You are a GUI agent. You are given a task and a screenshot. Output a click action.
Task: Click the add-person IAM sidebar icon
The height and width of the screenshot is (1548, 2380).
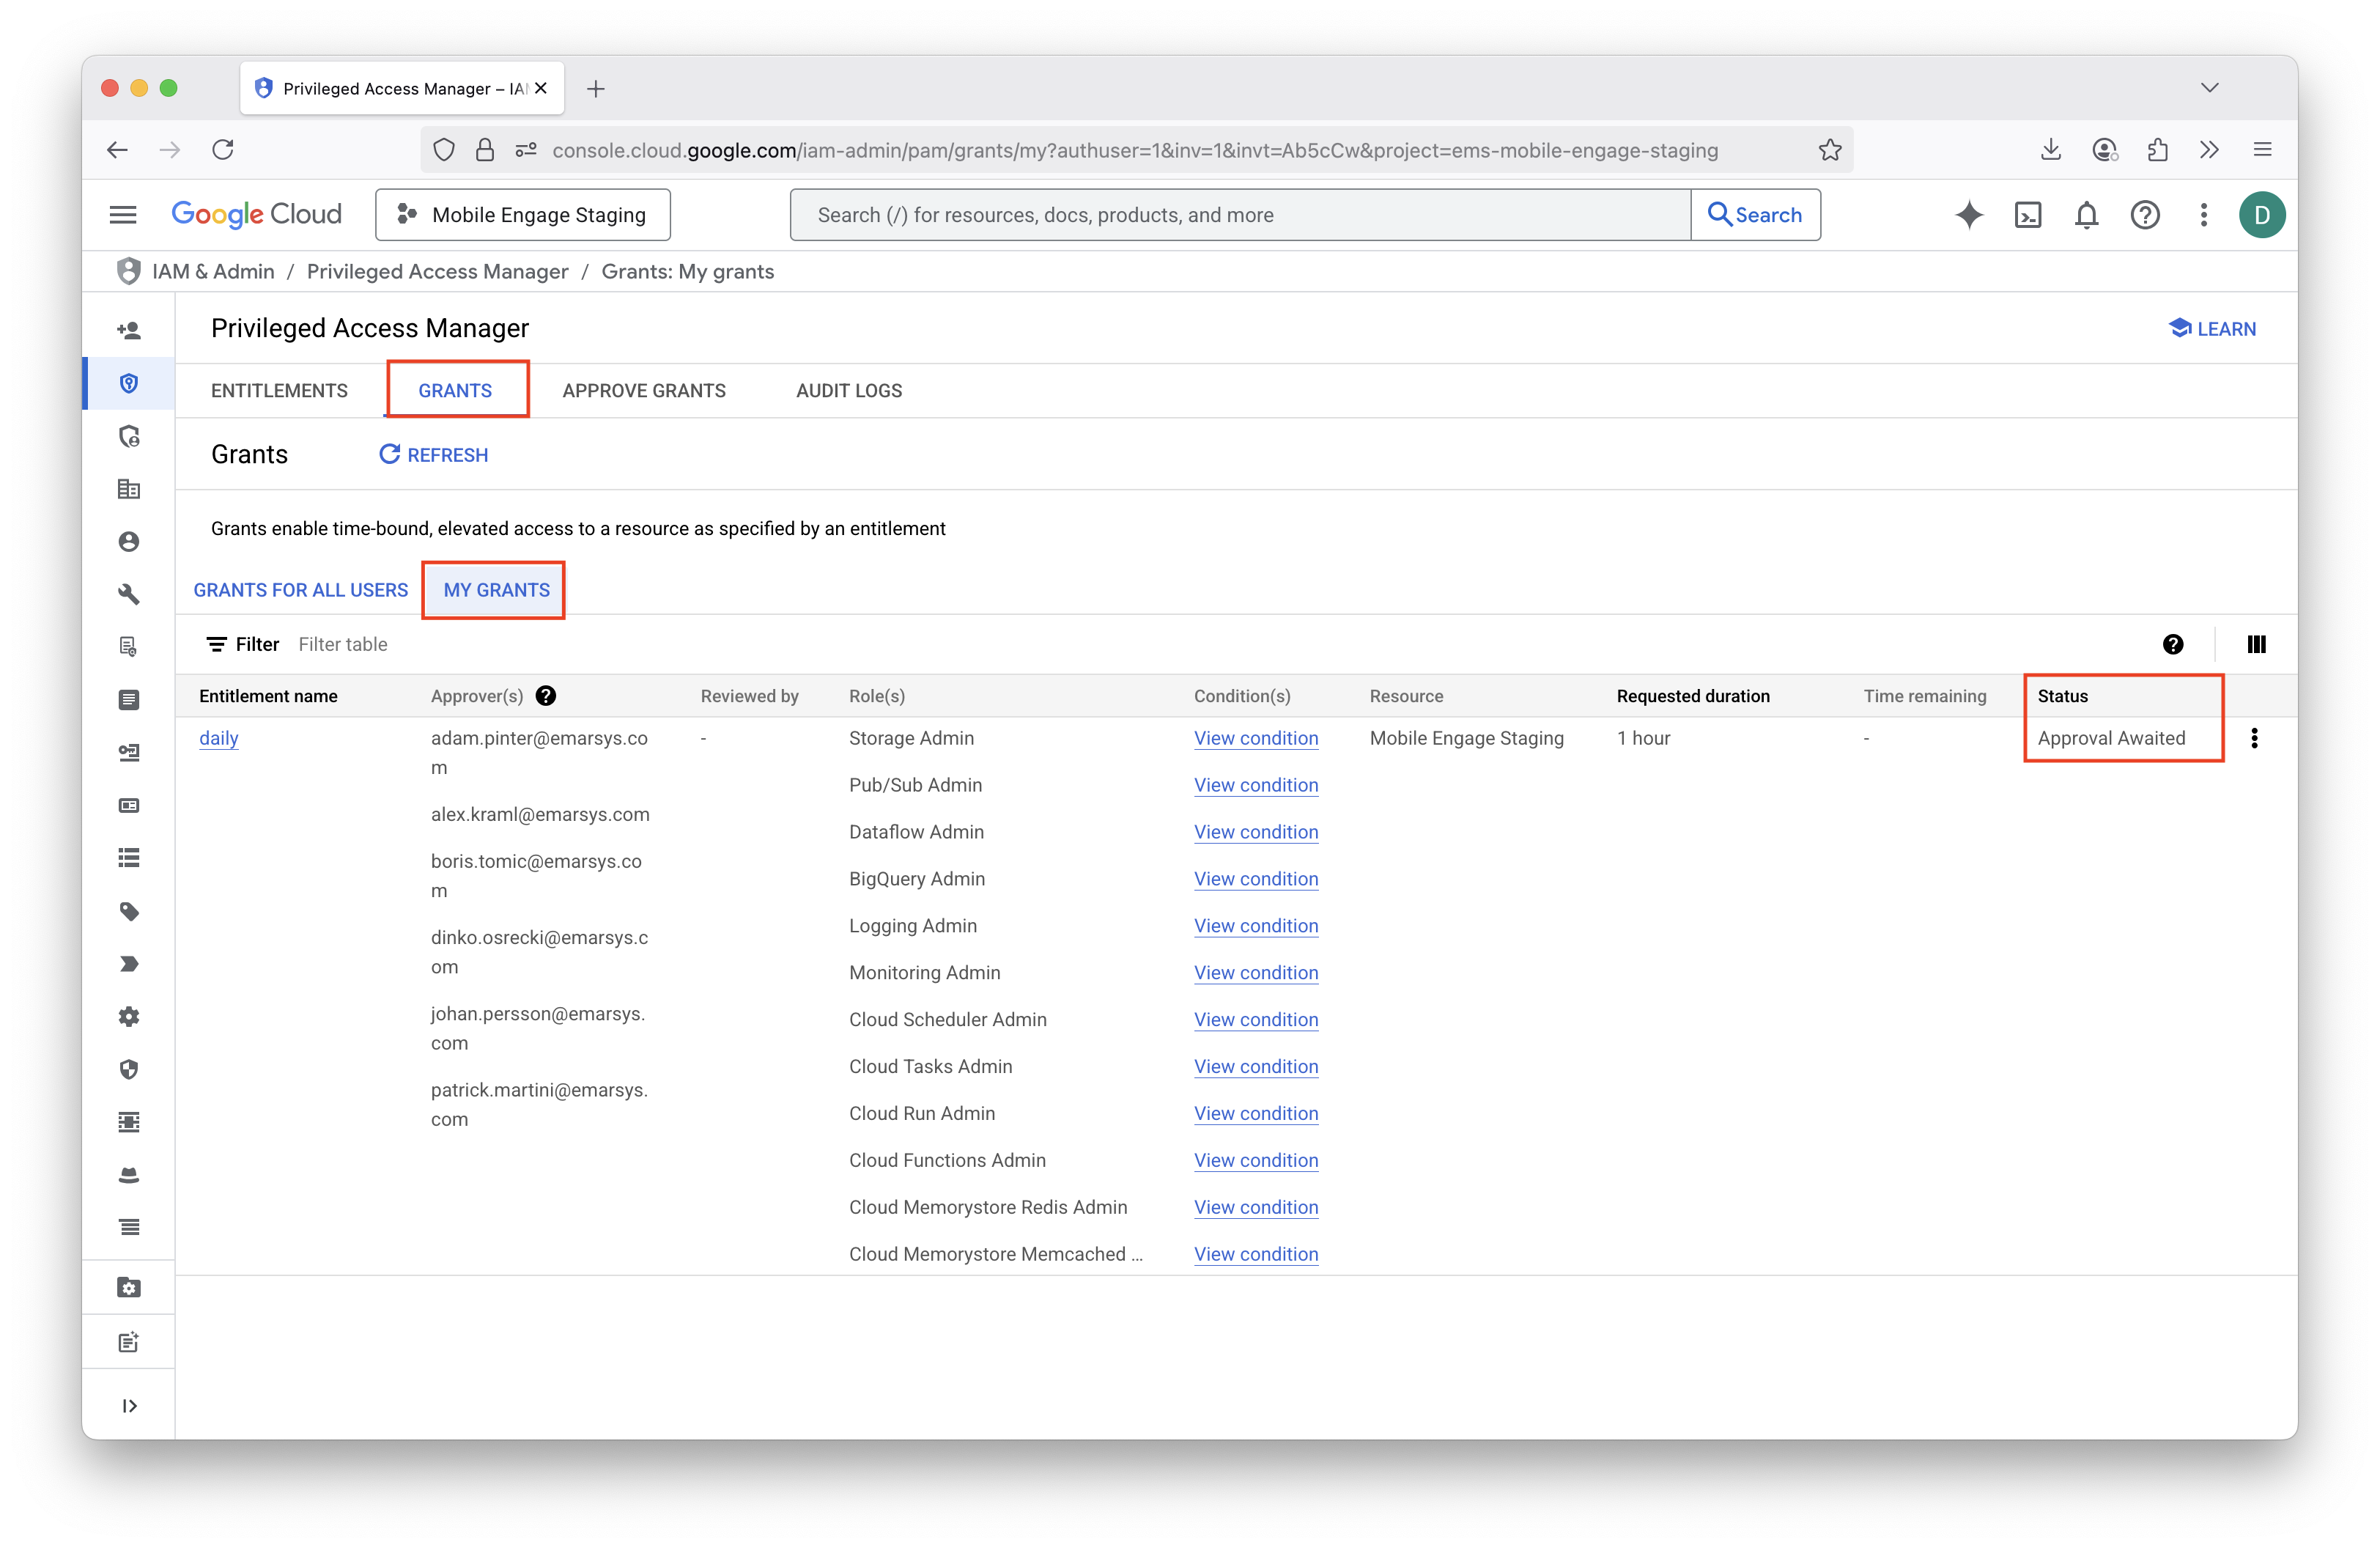(x=129, y=330)
